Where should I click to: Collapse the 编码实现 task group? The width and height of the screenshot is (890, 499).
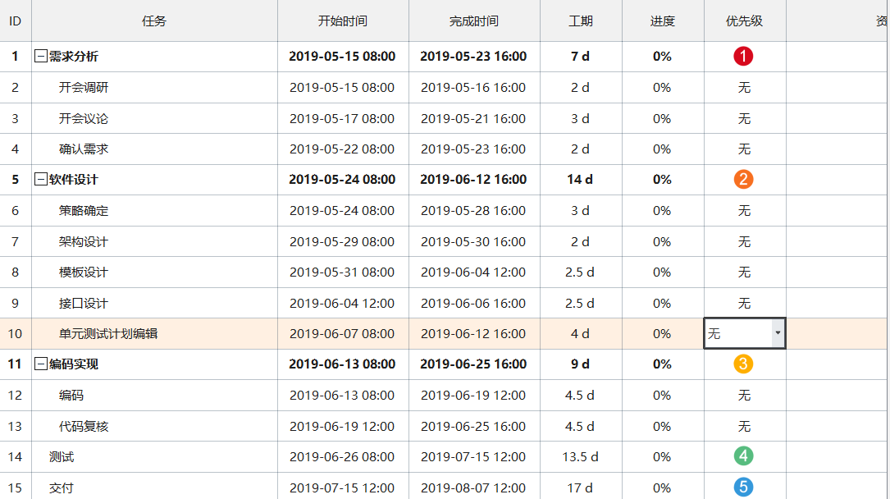pyautogui.click(x=40, y=364)
